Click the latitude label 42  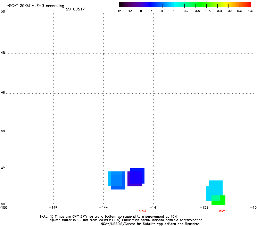click(x=3, y=168)
